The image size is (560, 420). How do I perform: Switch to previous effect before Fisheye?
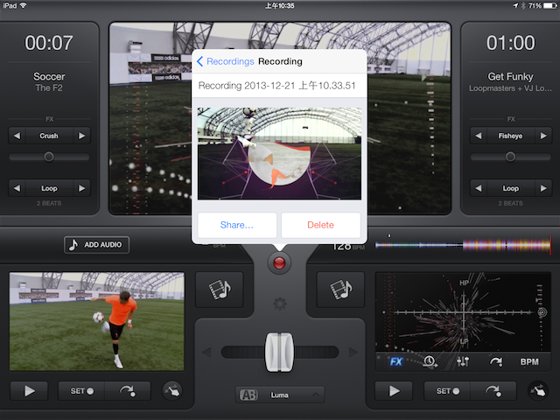point(479,136)
